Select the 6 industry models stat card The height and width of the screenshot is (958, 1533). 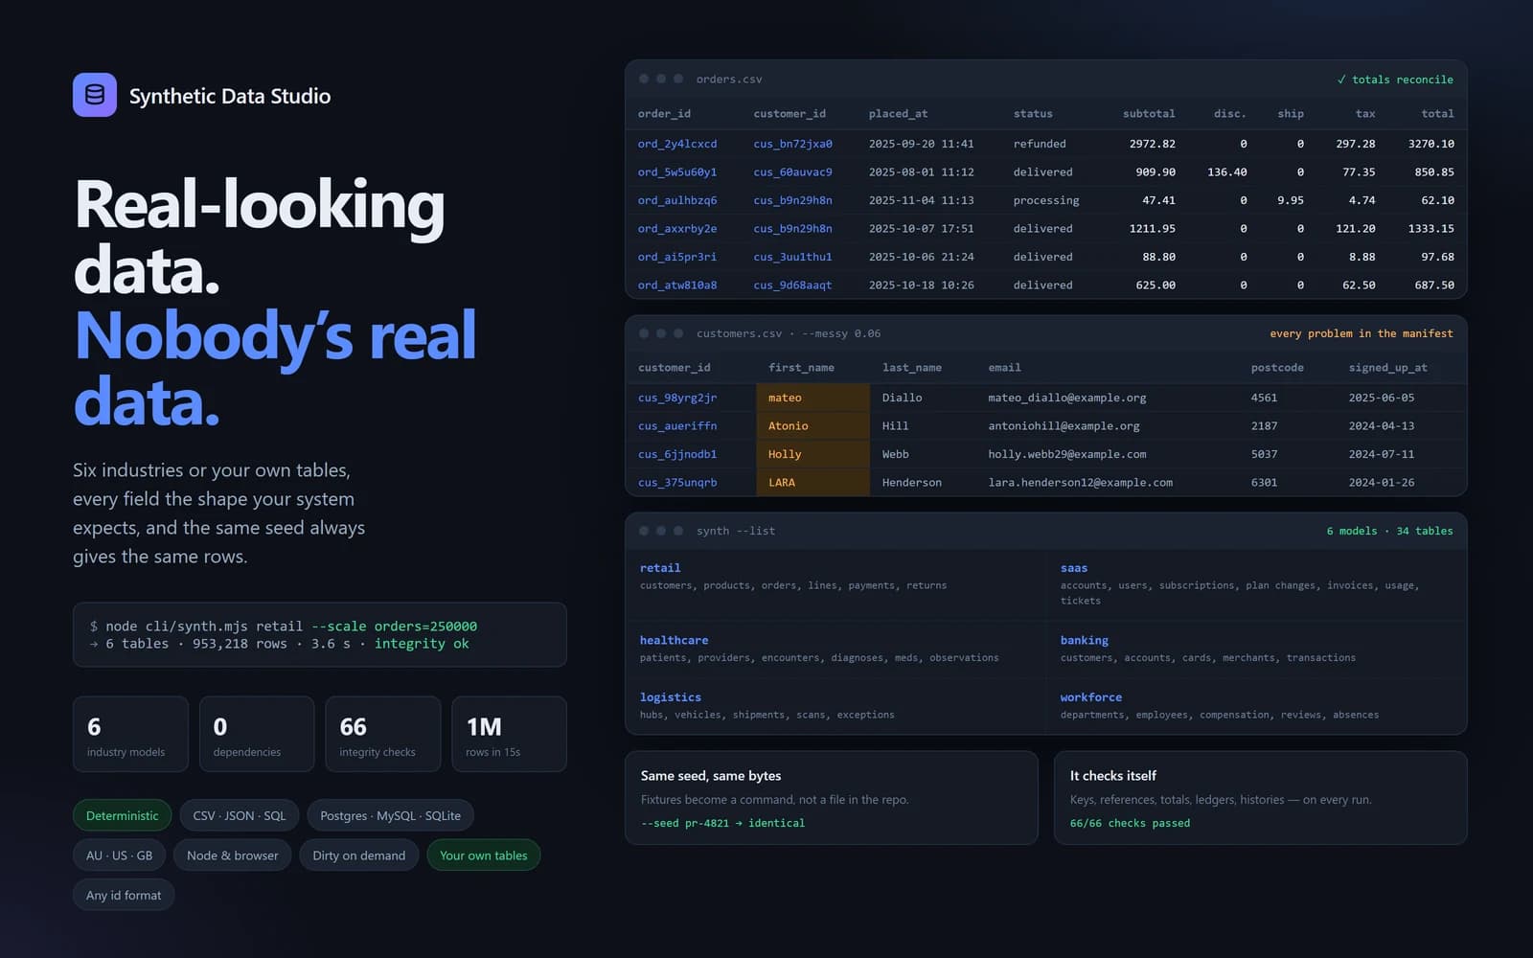pyautogui.click(x=130, y=734)
